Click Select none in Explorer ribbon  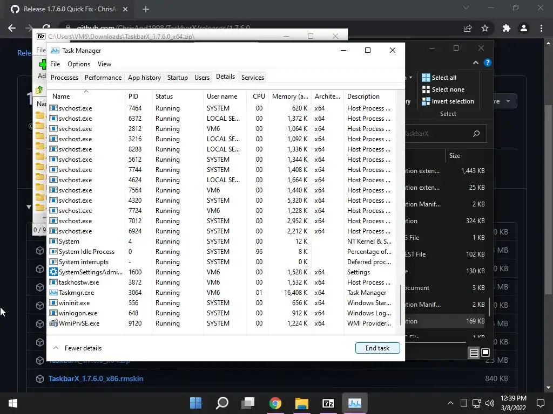point(443,89)
